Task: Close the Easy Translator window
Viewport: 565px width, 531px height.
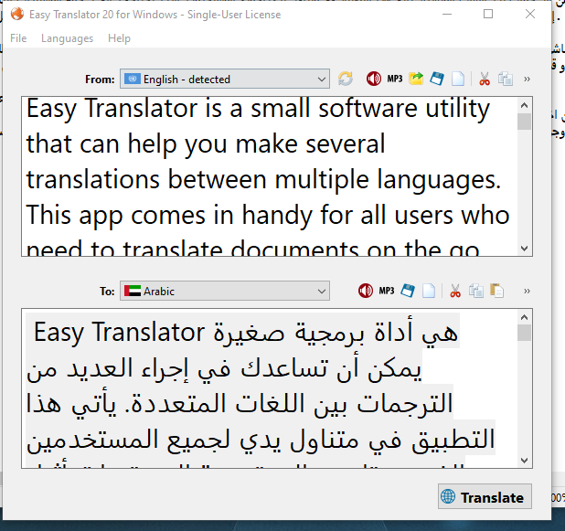Action: (x=530, y=14)
